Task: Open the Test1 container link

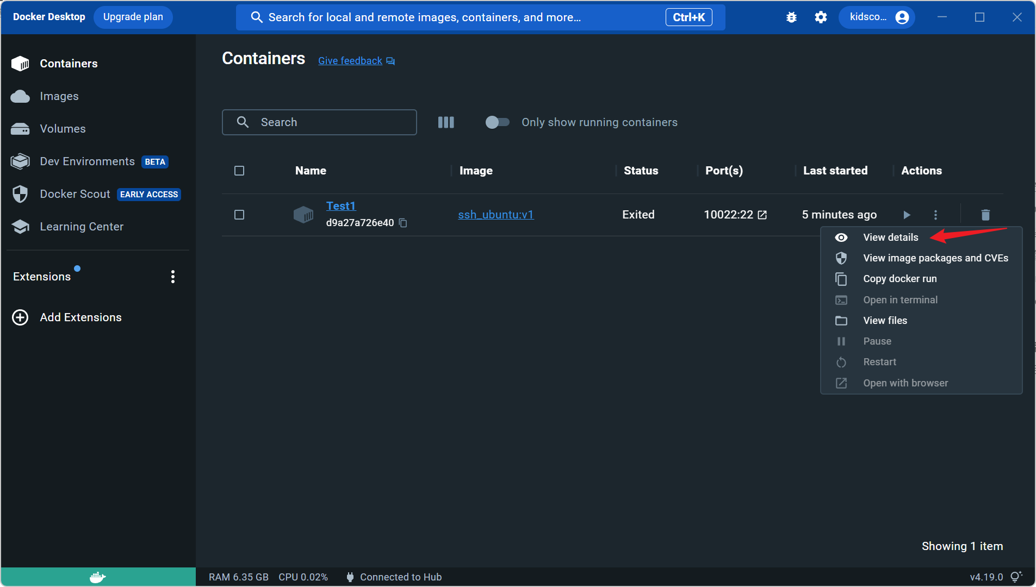Action: 341,206
